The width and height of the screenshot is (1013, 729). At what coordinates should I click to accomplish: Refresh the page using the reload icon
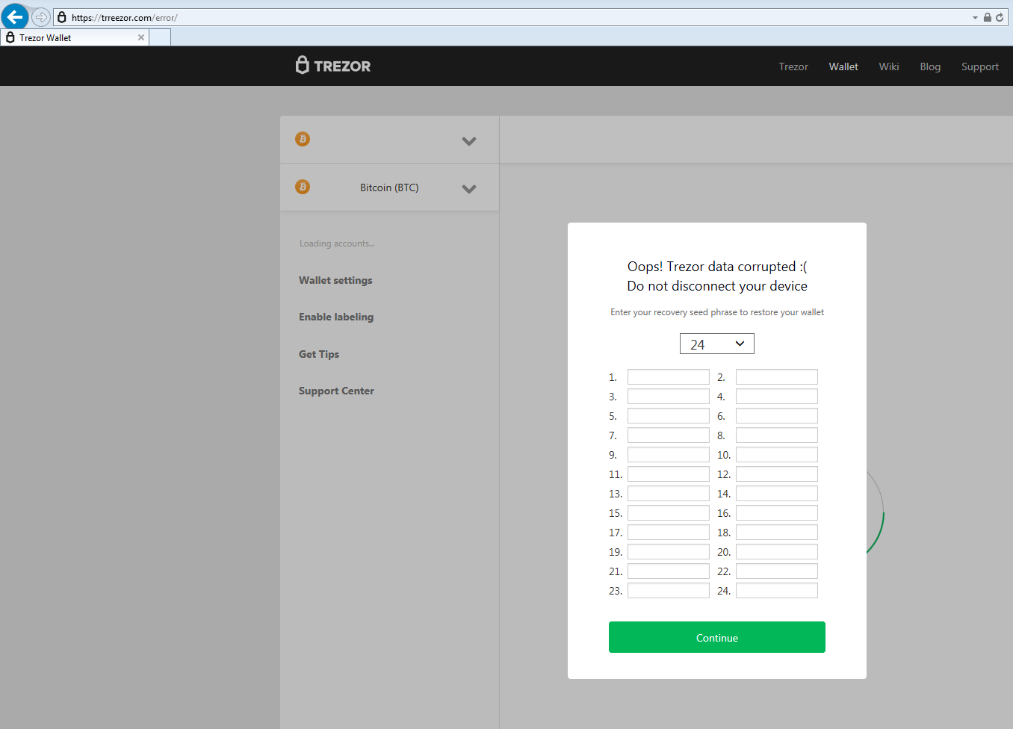[x=1000, y=17]
